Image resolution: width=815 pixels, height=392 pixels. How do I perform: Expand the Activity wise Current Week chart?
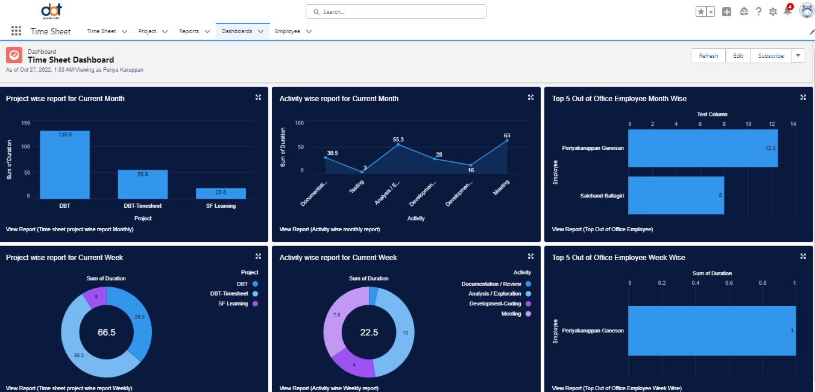[531, 257]
